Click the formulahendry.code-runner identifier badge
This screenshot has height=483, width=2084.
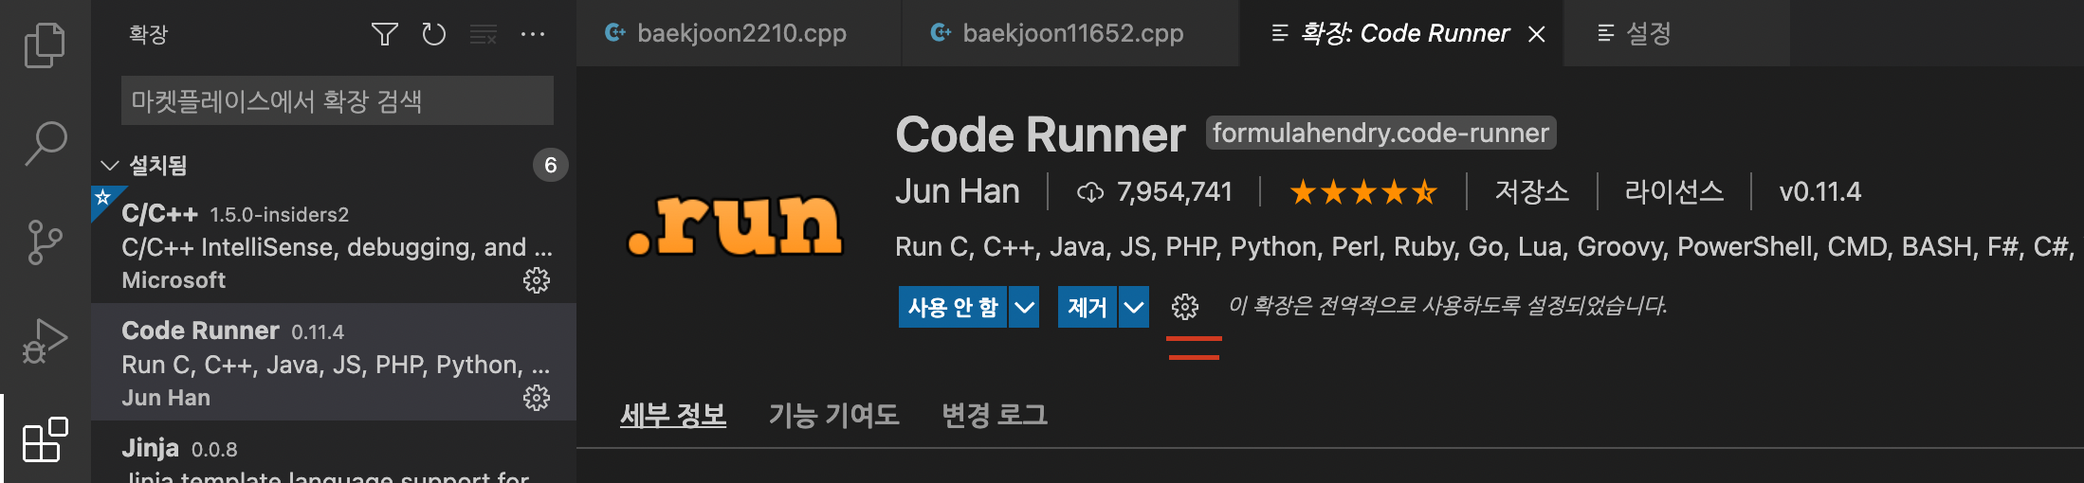coord(1380,133)
